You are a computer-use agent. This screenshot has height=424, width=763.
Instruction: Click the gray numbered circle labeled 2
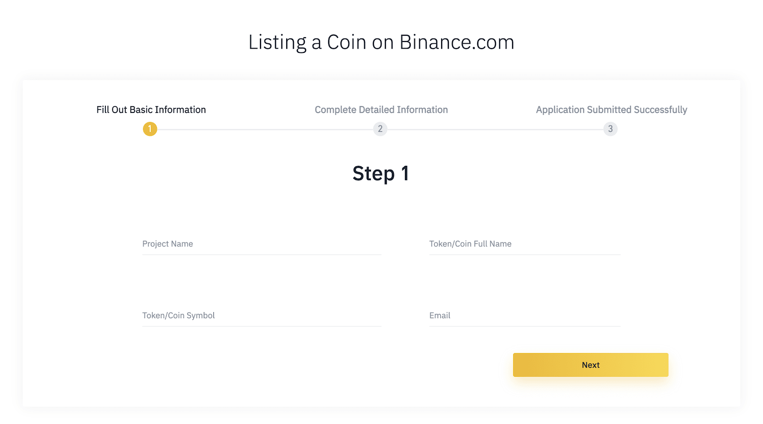[x=380, y=129]
